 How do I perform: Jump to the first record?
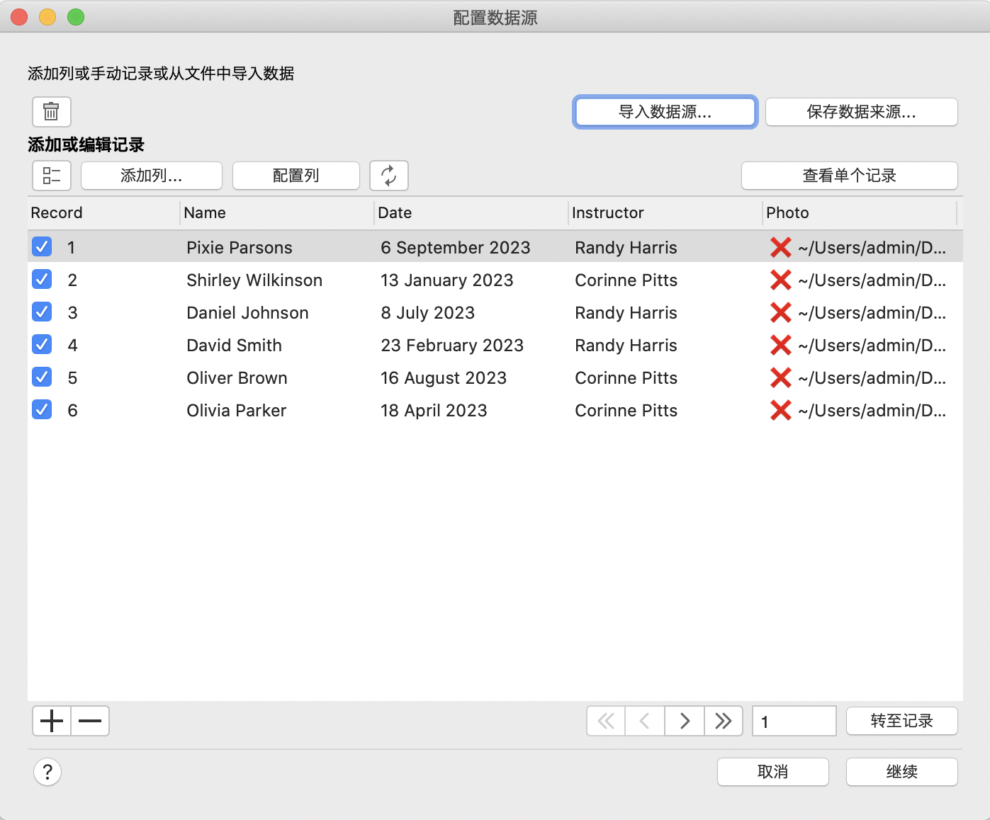tap(606, 722)
